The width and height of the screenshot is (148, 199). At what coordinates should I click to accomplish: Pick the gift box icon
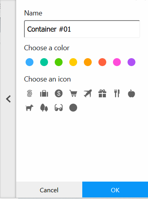102,93
